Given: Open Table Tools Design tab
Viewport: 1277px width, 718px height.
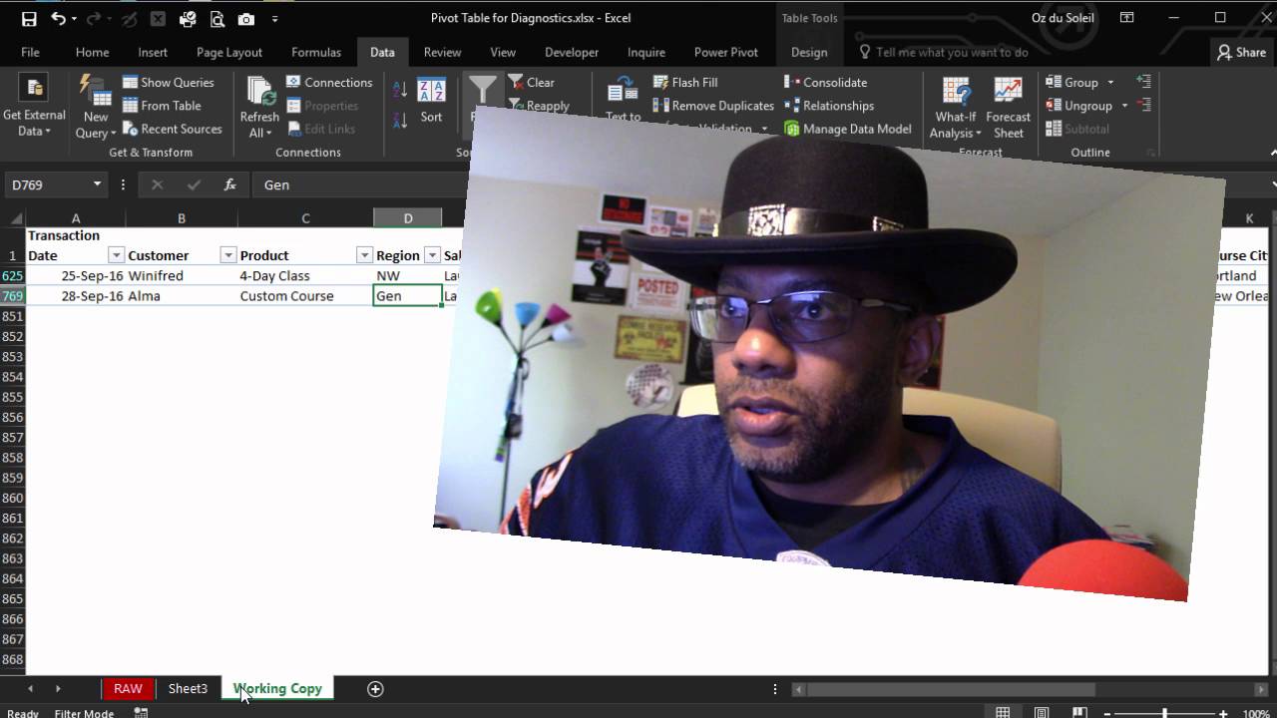Looking at the screenshot, I should [809, 52].
